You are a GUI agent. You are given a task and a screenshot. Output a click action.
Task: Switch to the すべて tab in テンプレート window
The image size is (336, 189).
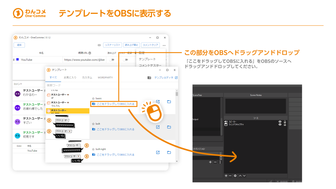[x=53, y=77]
